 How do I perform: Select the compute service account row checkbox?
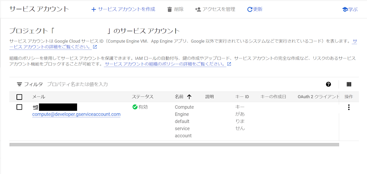pyautogui.click(x=19, y=107)
